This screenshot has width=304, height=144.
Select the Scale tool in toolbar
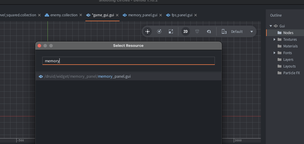171,31
